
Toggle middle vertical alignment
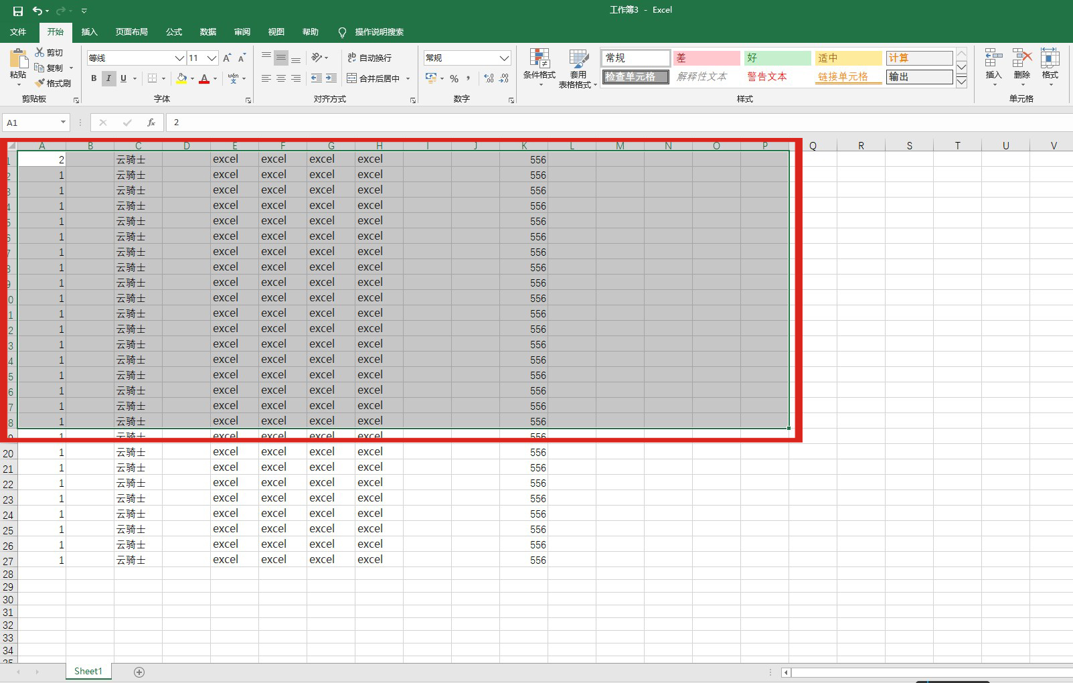pyautogui.click(x=281, y=58)
